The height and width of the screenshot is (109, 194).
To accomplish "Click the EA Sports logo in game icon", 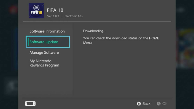I will (36, 8).
